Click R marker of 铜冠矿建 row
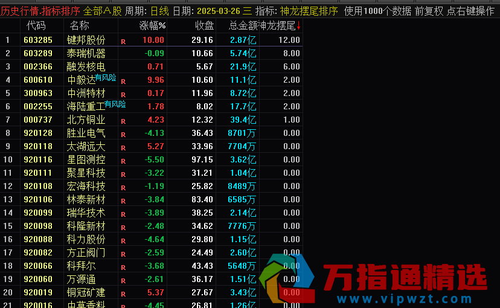 (123, 294)
